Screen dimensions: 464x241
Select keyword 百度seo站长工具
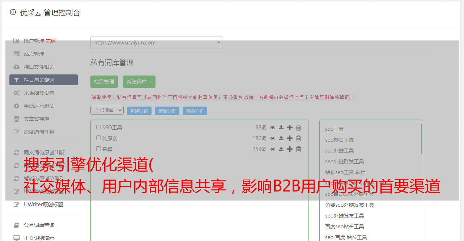coord(344,227)
